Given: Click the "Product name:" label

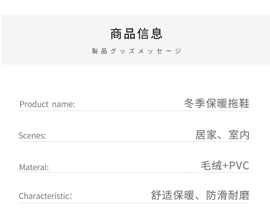Looking at the screenshot, I should point(47,104).
